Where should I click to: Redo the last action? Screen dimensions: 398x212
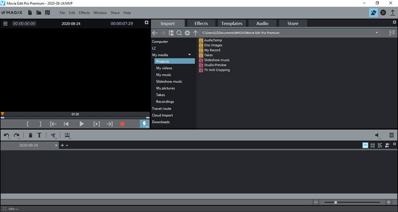coord(17,135)
